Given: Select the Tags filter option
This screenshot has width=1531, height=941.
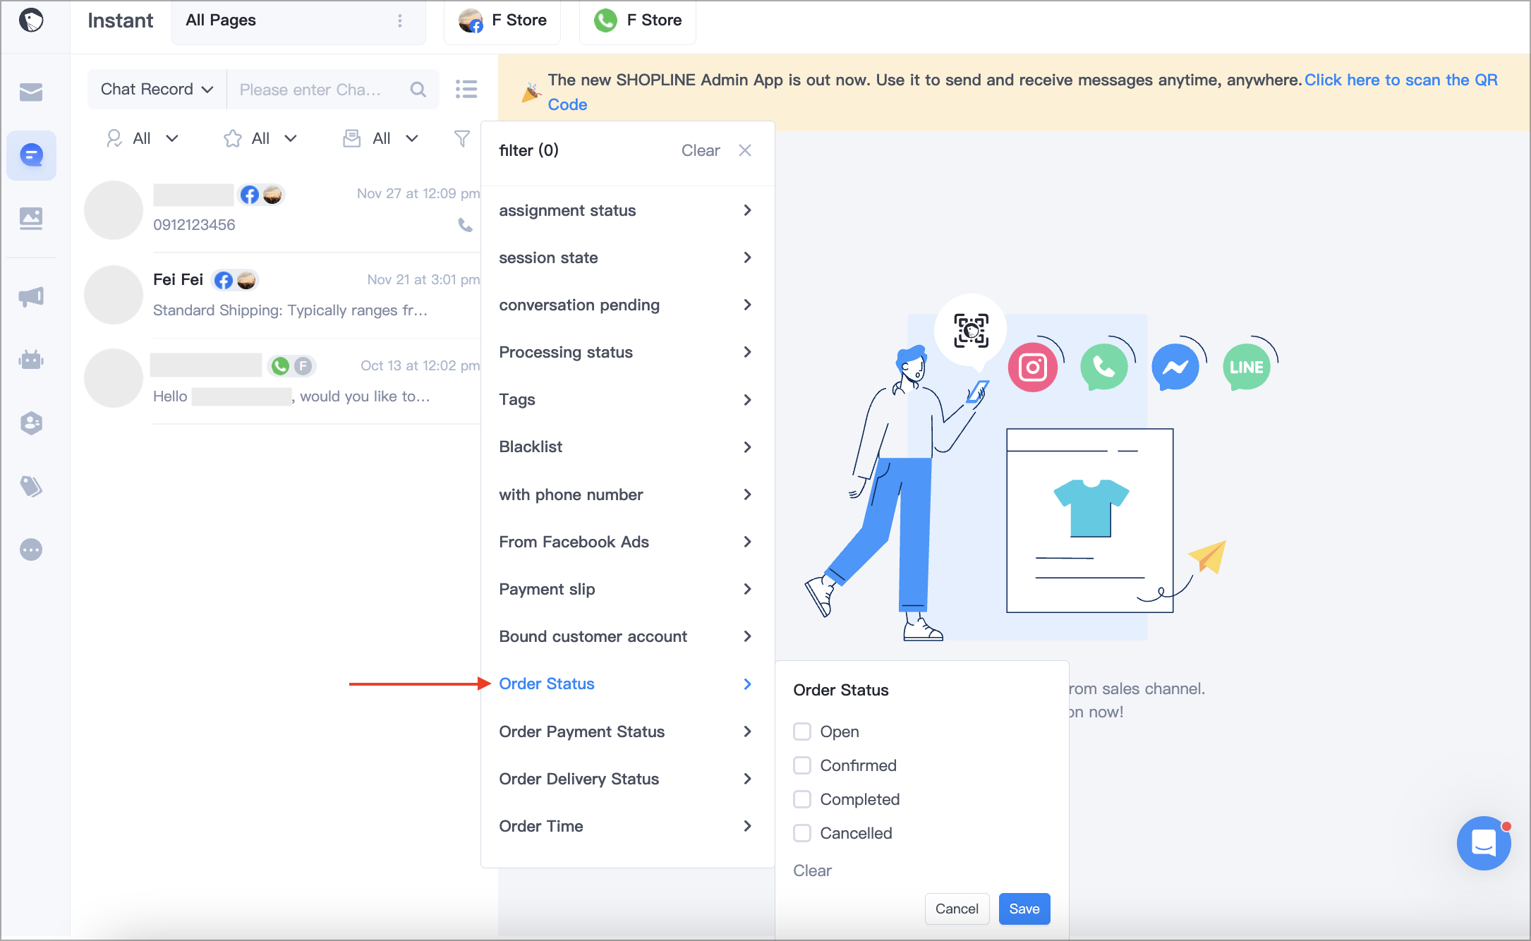Looking at the screenshot, I should click(627, 400).
